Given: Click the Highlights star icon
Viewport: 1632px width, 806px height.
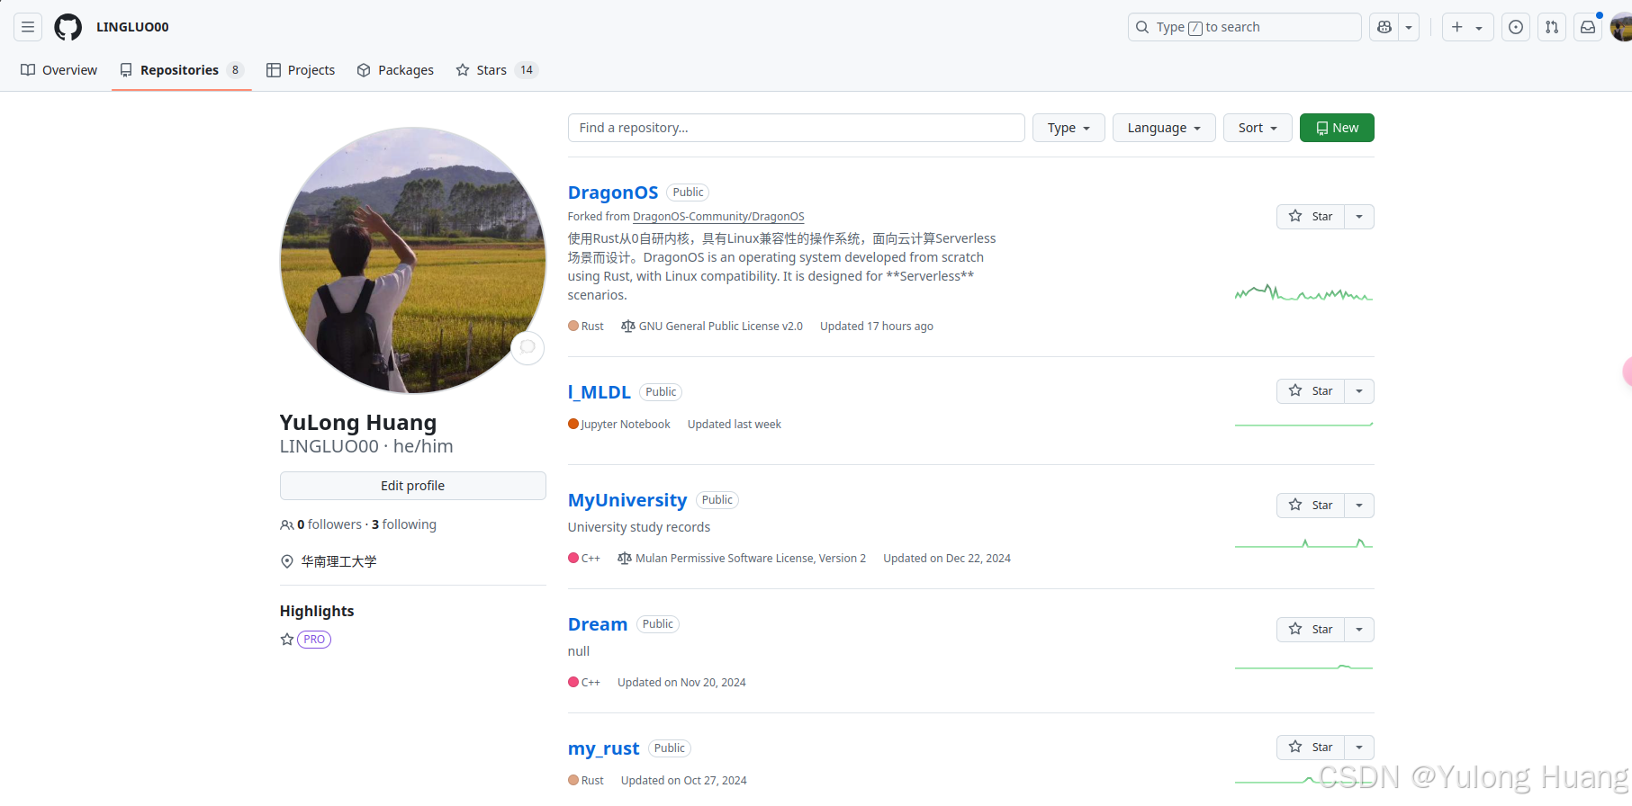Looking at the screenshot, I should pyautogui.click(x=287, y=640).
